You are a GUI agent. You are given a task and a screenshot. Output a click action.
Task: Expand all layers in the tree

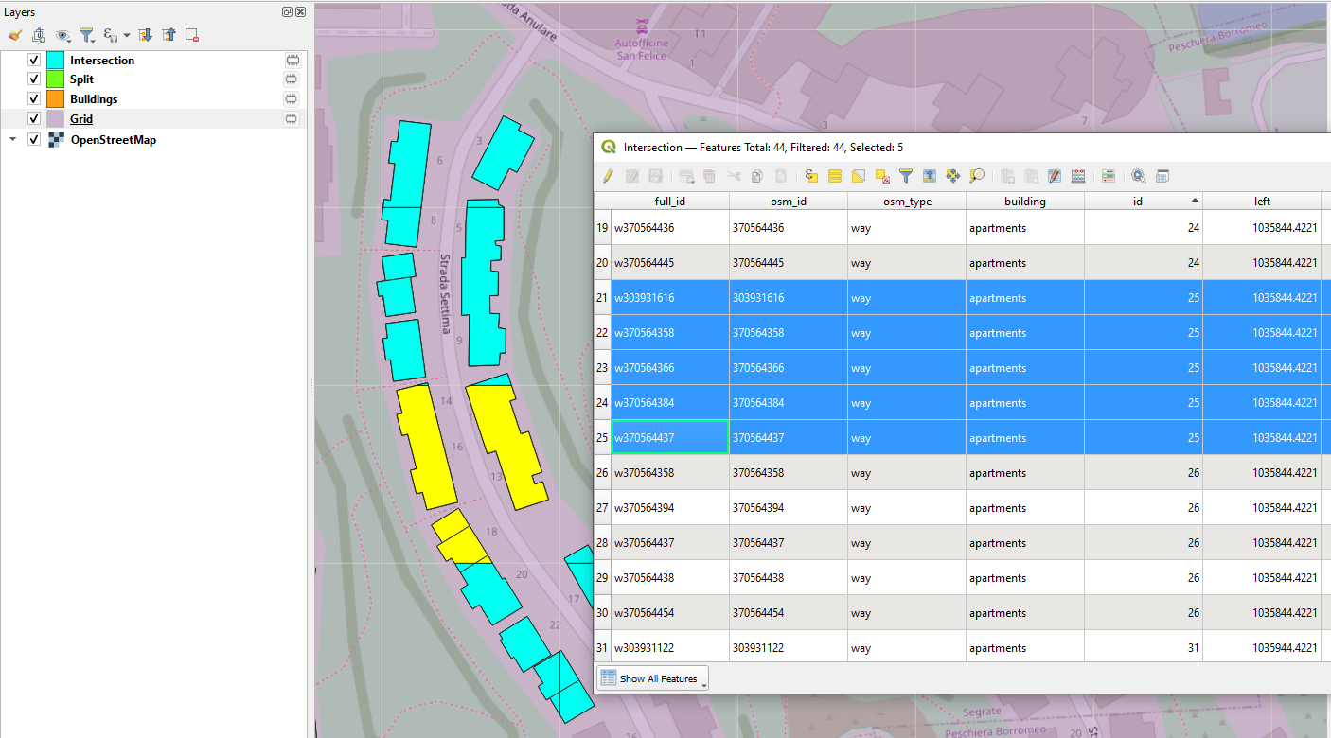click(x=145, y=35)
